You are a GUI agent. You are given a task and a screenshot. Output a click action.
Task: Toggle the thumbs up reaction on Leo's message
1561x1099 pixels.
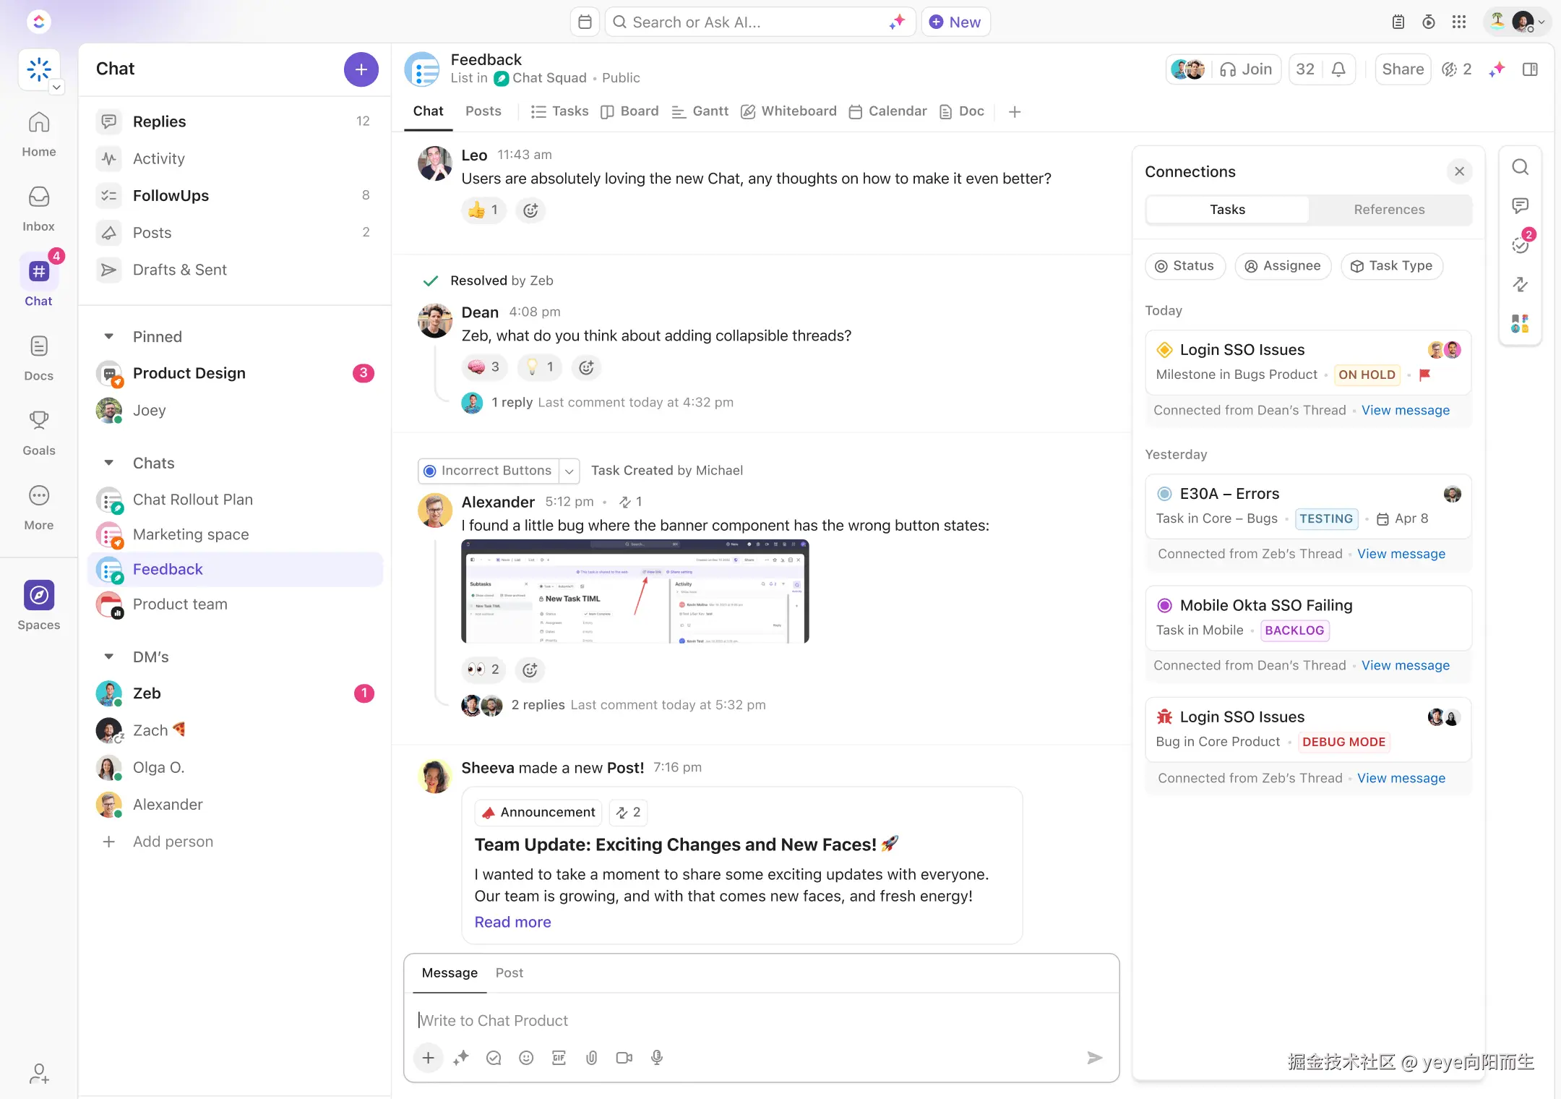483,210
